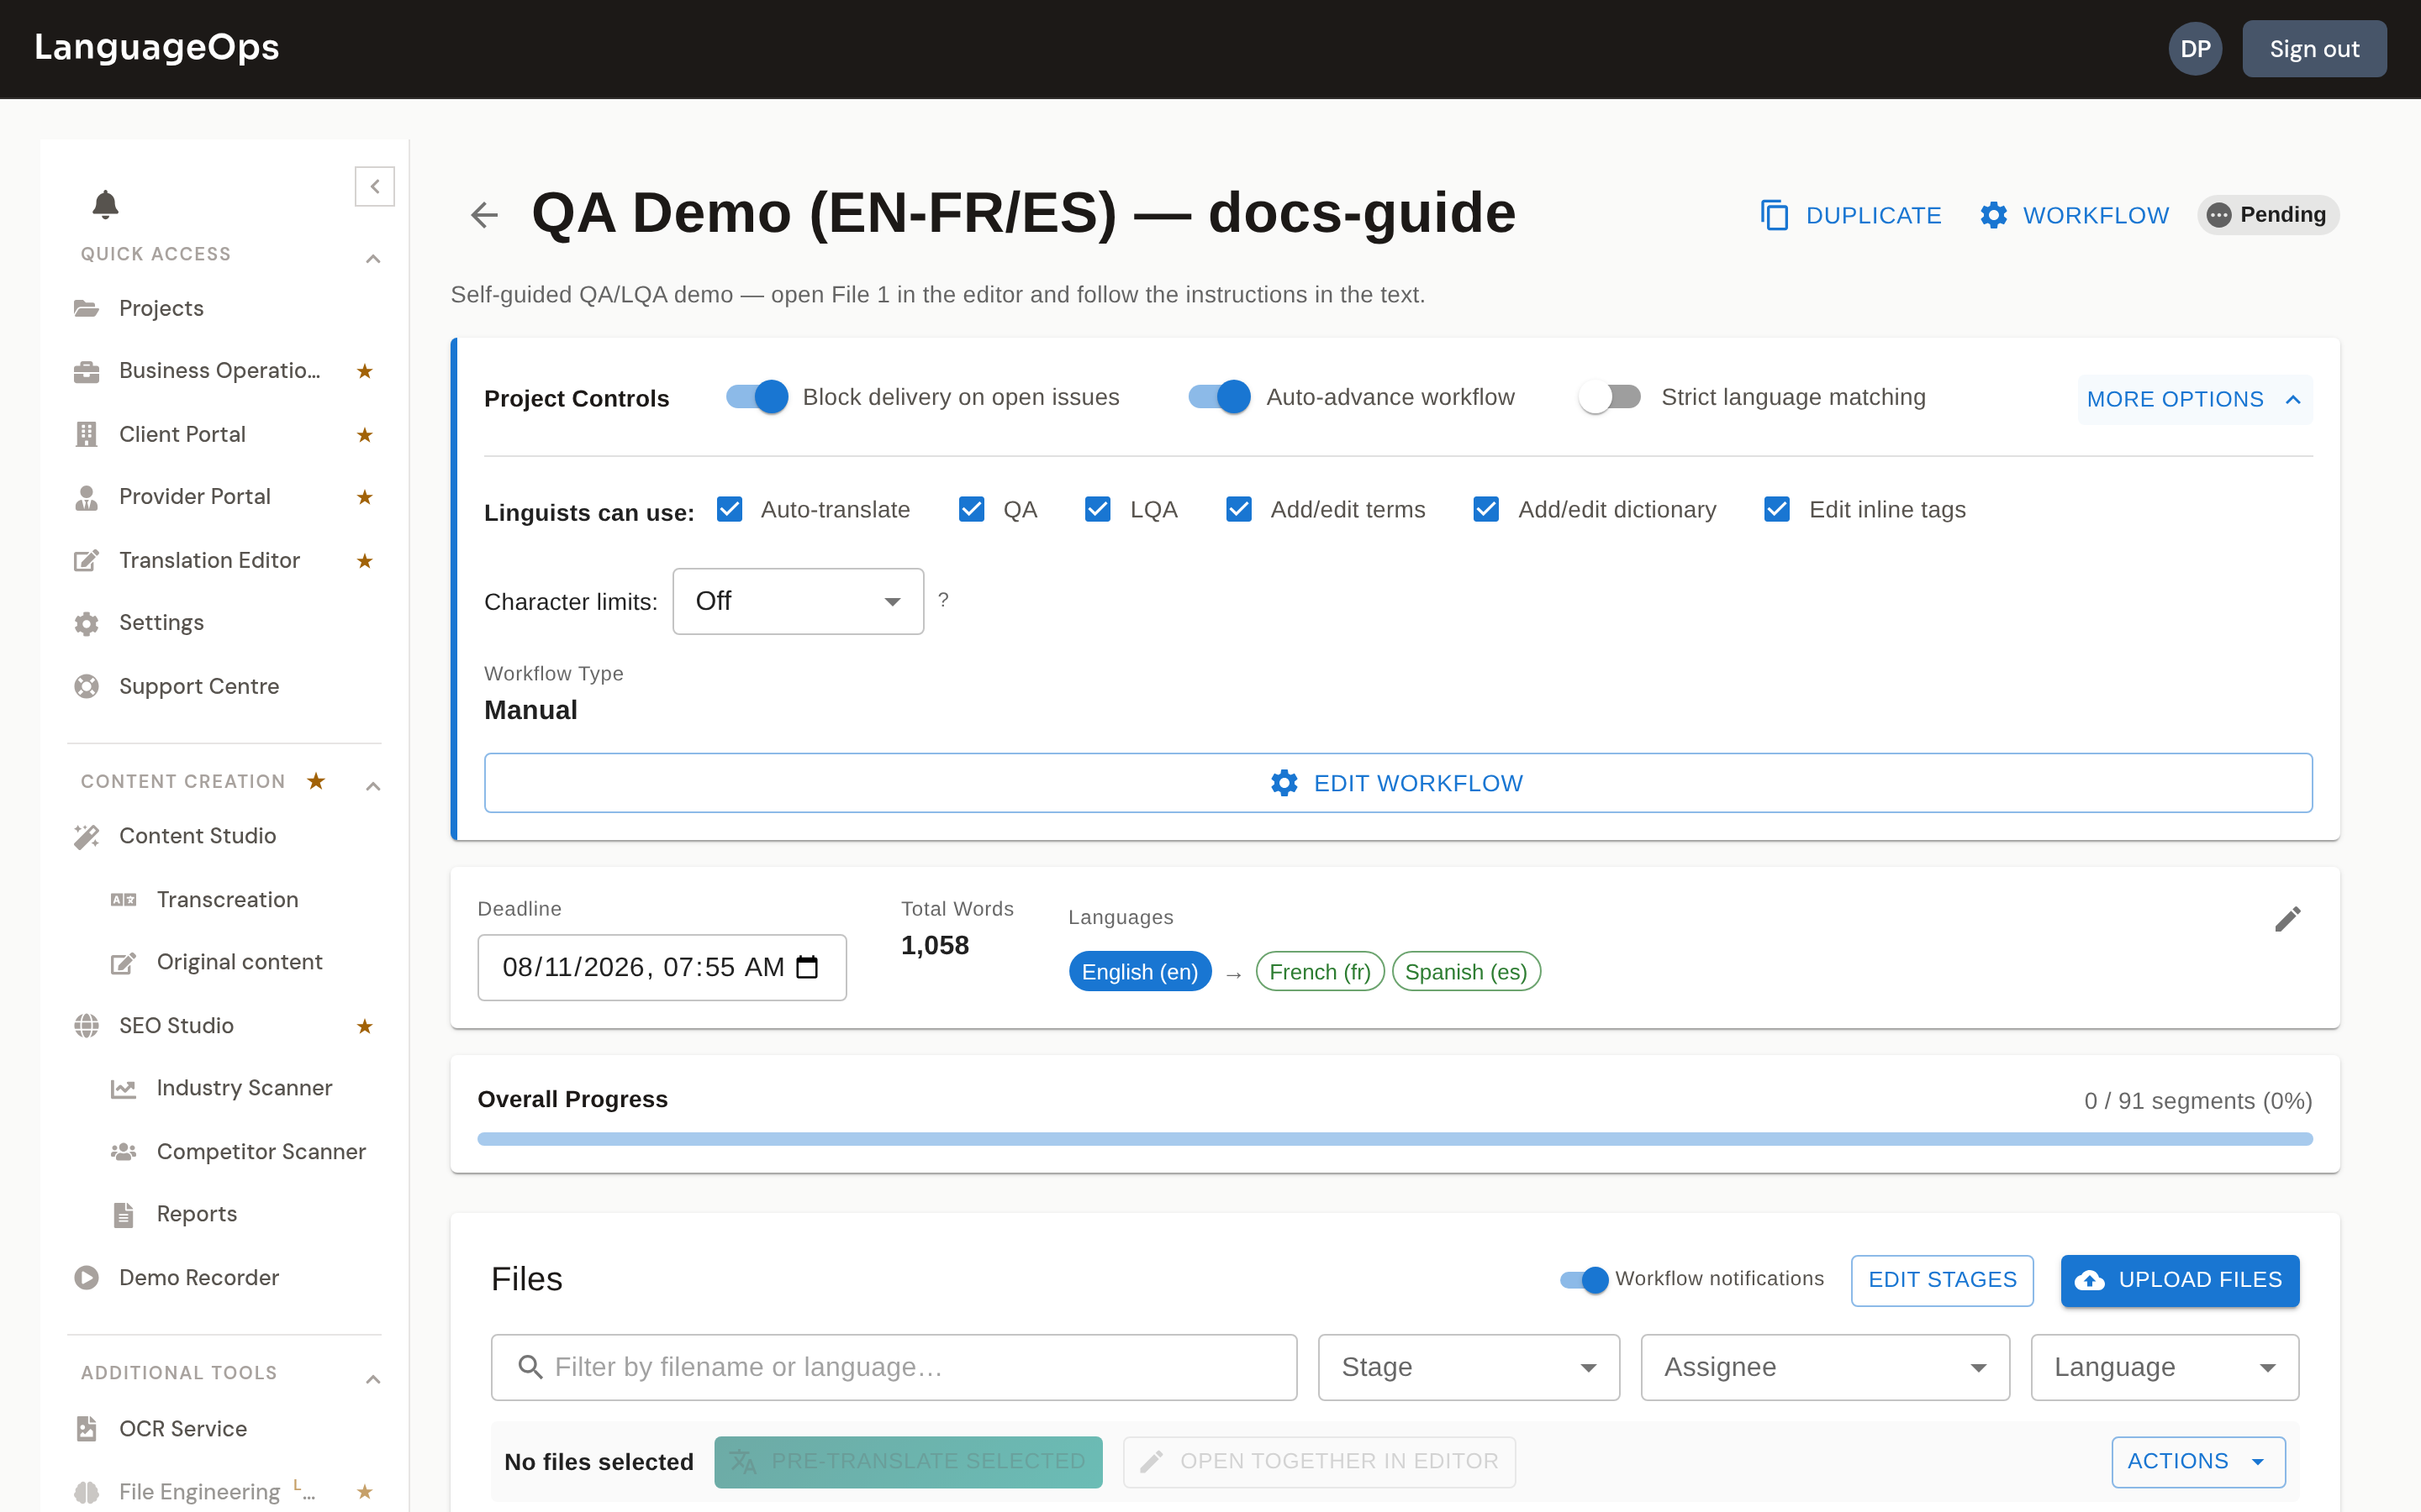Uncheck the Auto-translate checkbox
This screenshot has height=1512, width=2421.
730,510
